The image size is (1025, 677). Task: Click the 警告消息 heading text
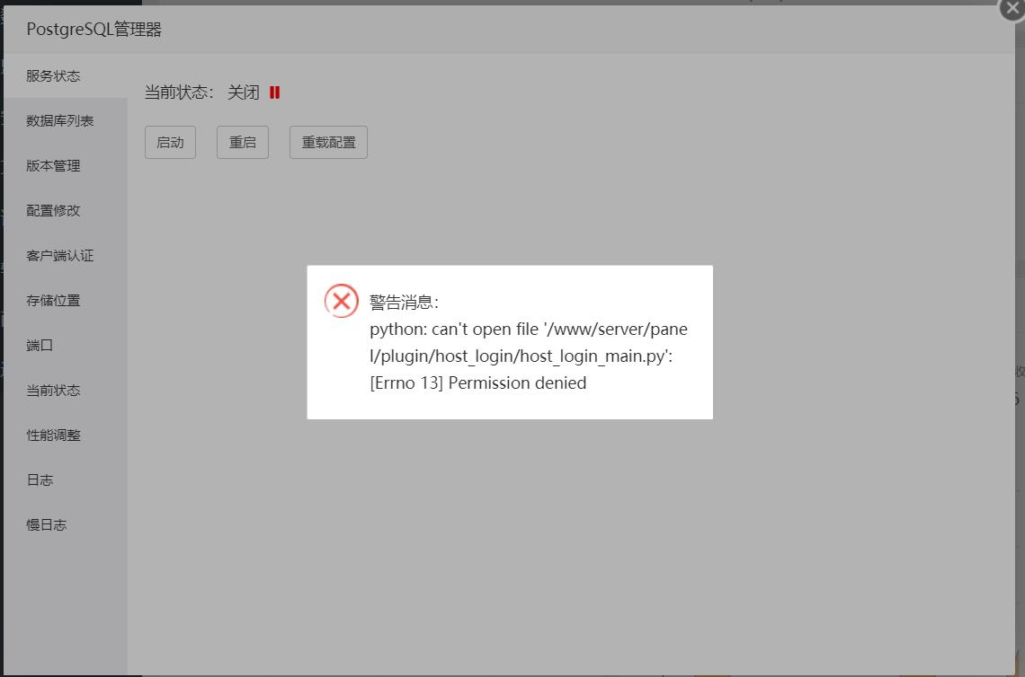tap(404, 303)
